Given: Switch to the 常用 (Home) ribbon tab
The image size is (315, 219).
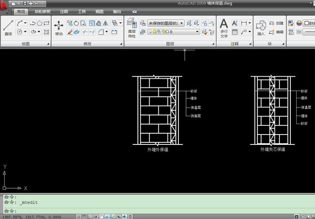Looking at the screenshot, I should [x=21, y=12].
